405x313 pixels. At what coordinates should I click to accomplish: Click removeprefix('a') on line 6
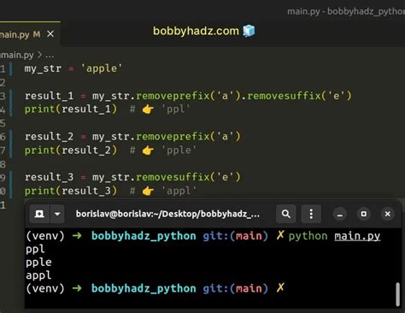(189, 137)
